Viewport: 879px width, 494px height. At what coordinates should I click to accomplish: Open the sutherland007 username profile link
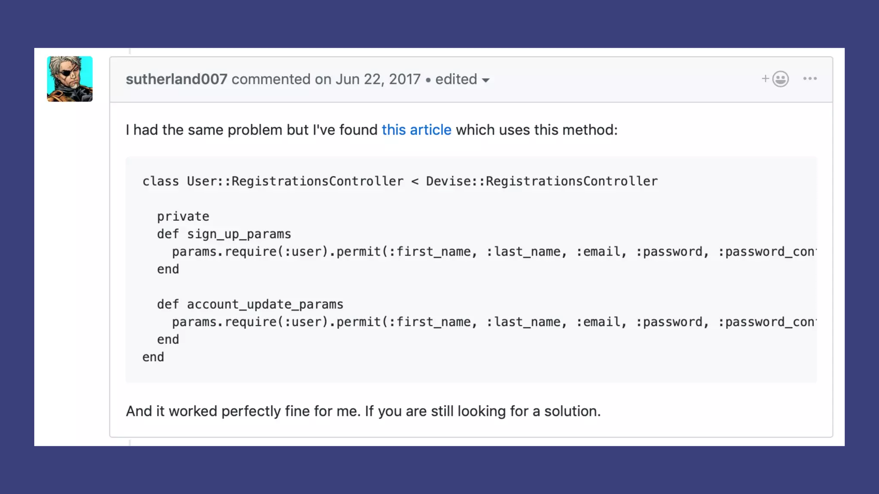pyautogui.click(x=176, y=79)
